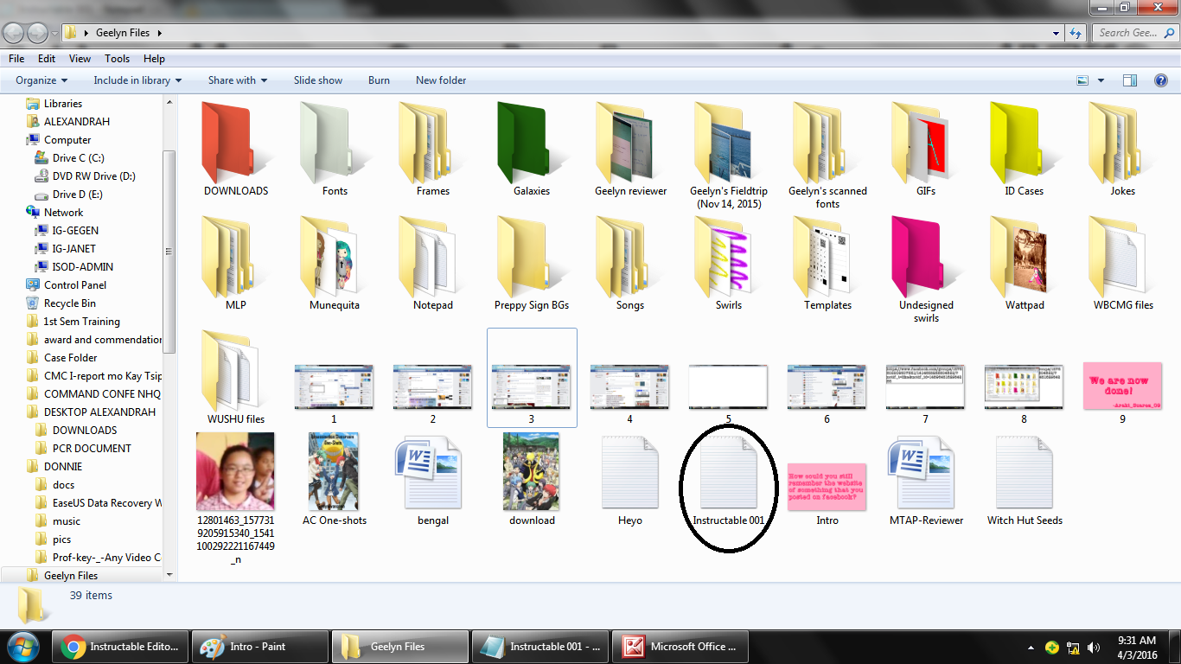Show hidden system tray icons arrow
Screen dimensions: 1181x664
[x=1031, y=647]
